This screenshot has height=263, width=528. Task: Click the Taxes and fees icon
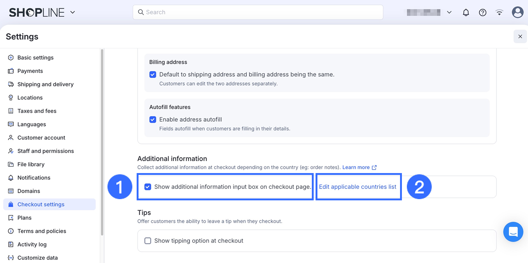[x=11, y=111]
